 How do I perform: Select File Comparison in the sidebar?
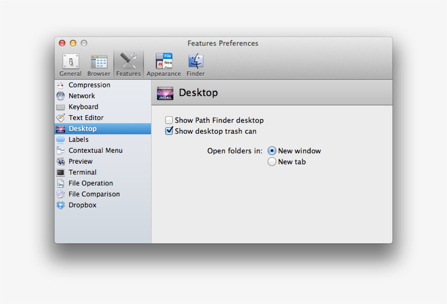pyautogui.click(x=102, y=194)
